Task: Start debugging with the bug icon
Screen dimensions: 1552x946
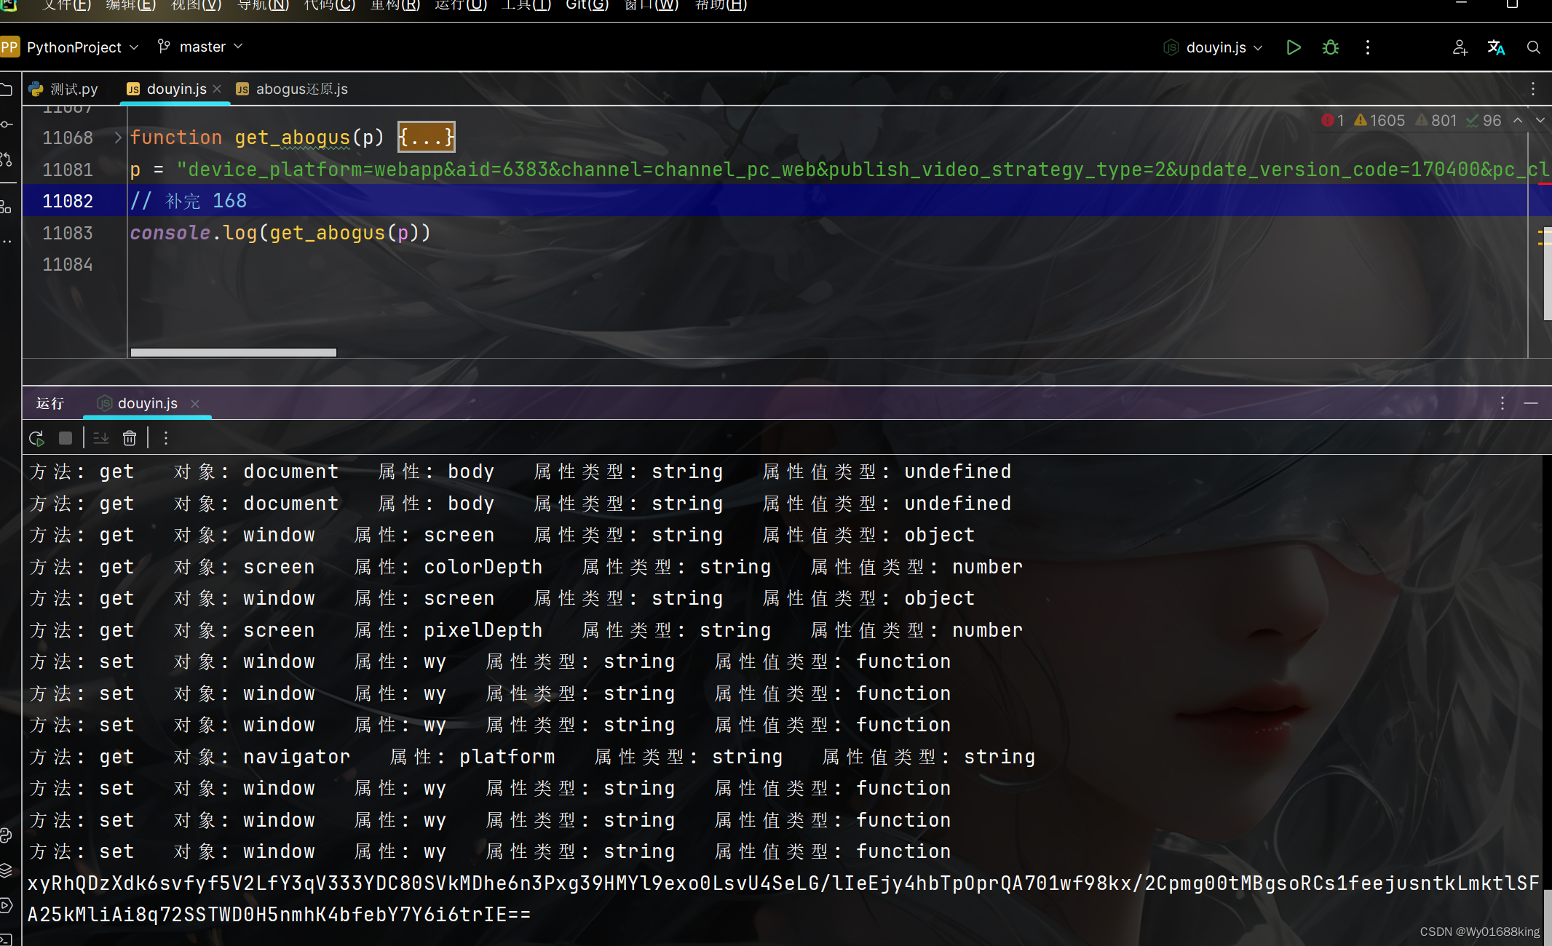Action: pyautogui.click(x=1331, y=47)
